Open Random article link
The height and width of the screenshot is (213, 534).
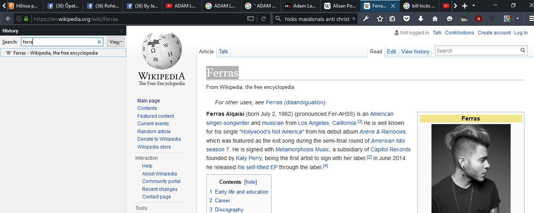point(154,132)
